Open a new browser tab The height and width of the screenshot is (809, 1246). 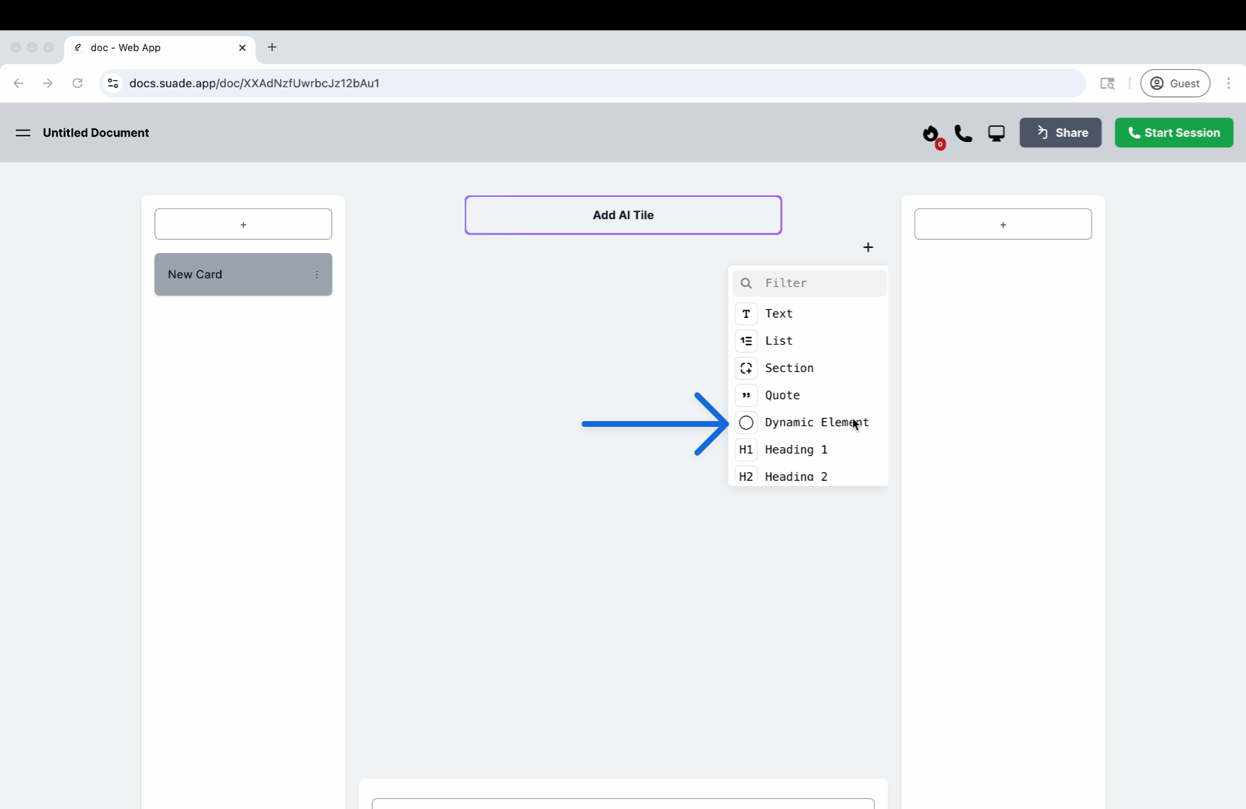[x=272, y=48]
